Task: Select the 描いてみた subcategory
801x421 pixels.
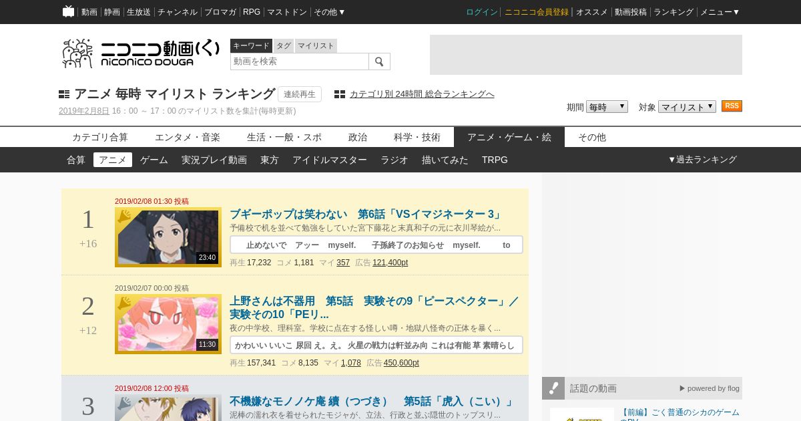Action: click(445, 160)
